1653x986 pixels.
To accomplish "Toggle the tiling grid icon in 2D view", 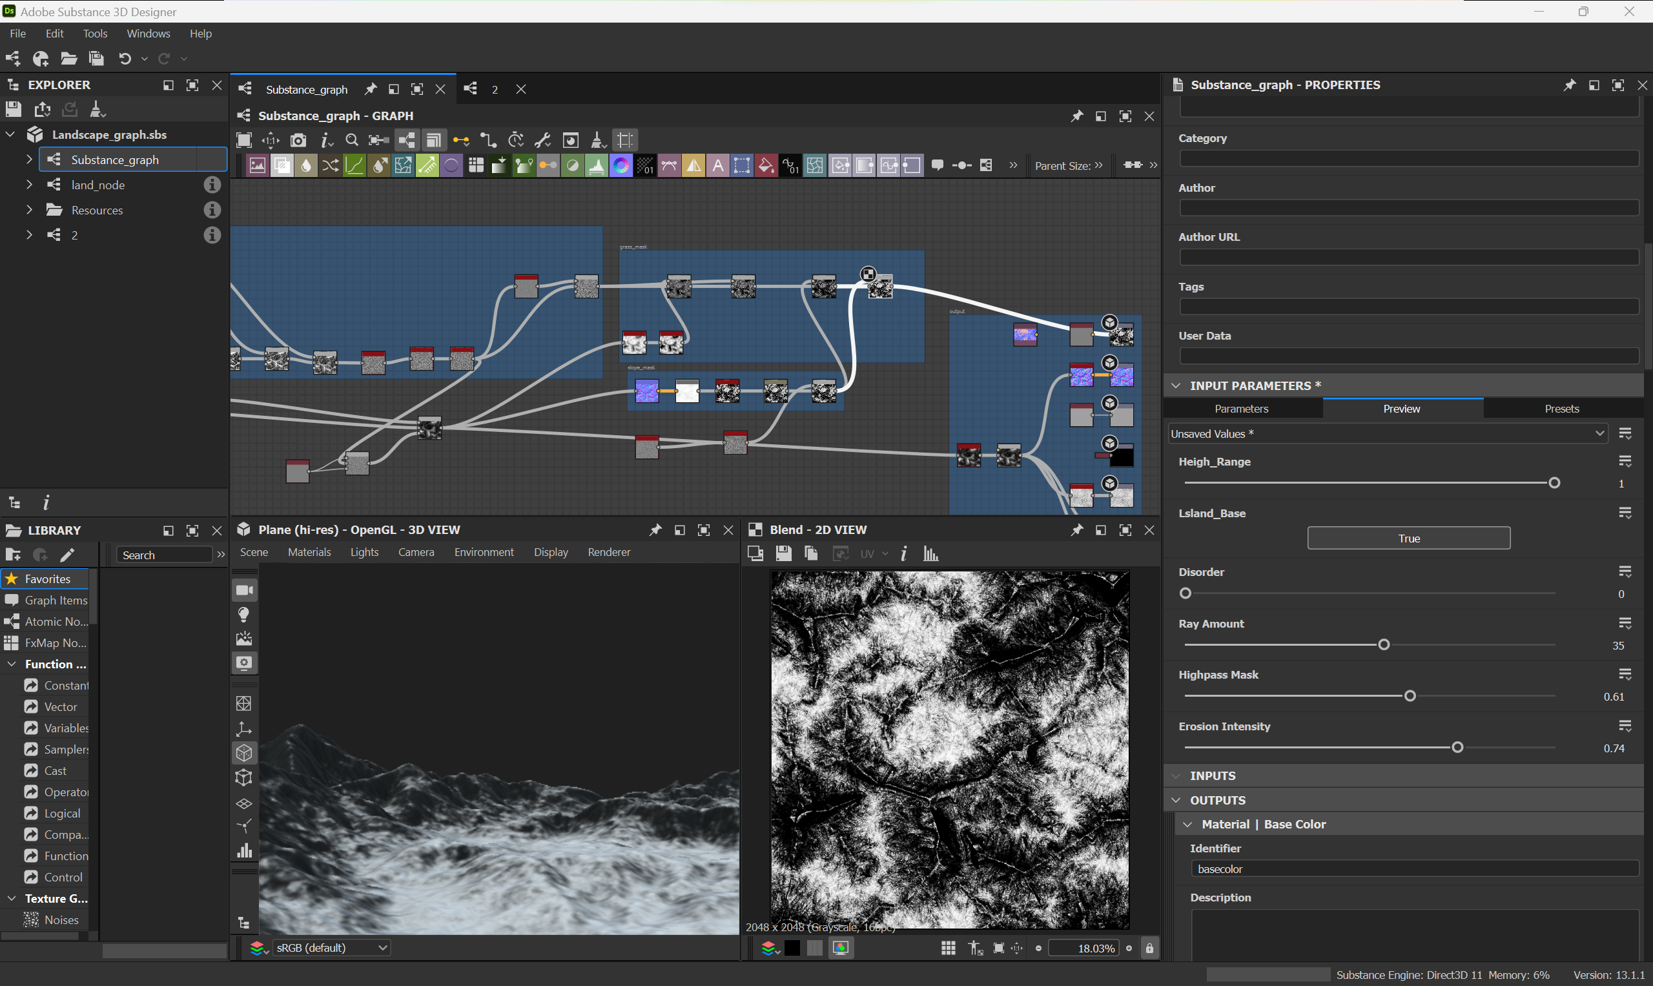I will [x=948, y=948].
